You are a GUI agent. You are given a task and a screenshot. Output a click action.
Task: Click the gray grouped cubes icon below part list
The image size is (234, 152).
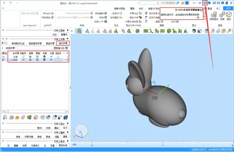43,118
